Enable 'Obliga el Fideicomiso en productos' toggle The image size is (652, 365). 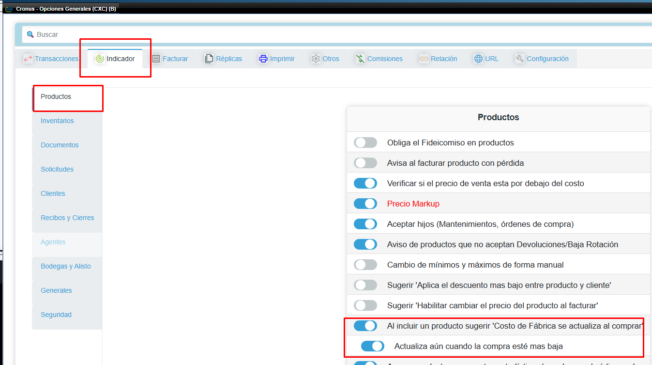365,143
